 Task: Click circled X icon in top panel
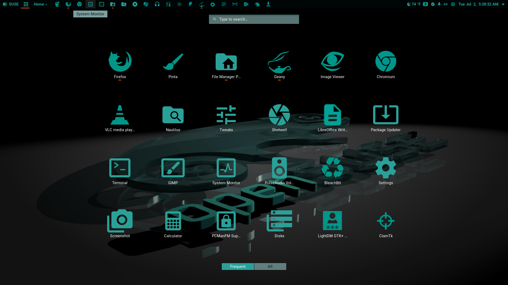135,4
